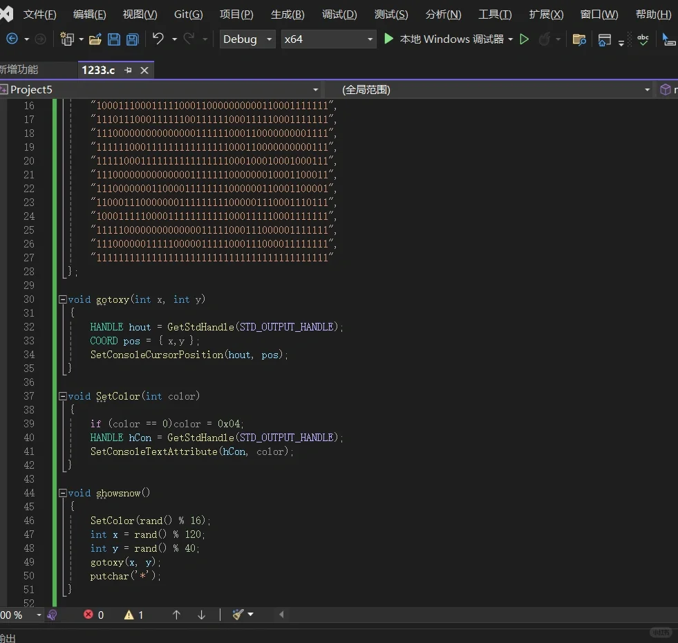This screenshot has height=643, width=678.
Task: Click the Undo arrow icon
Action: [158, 39]
